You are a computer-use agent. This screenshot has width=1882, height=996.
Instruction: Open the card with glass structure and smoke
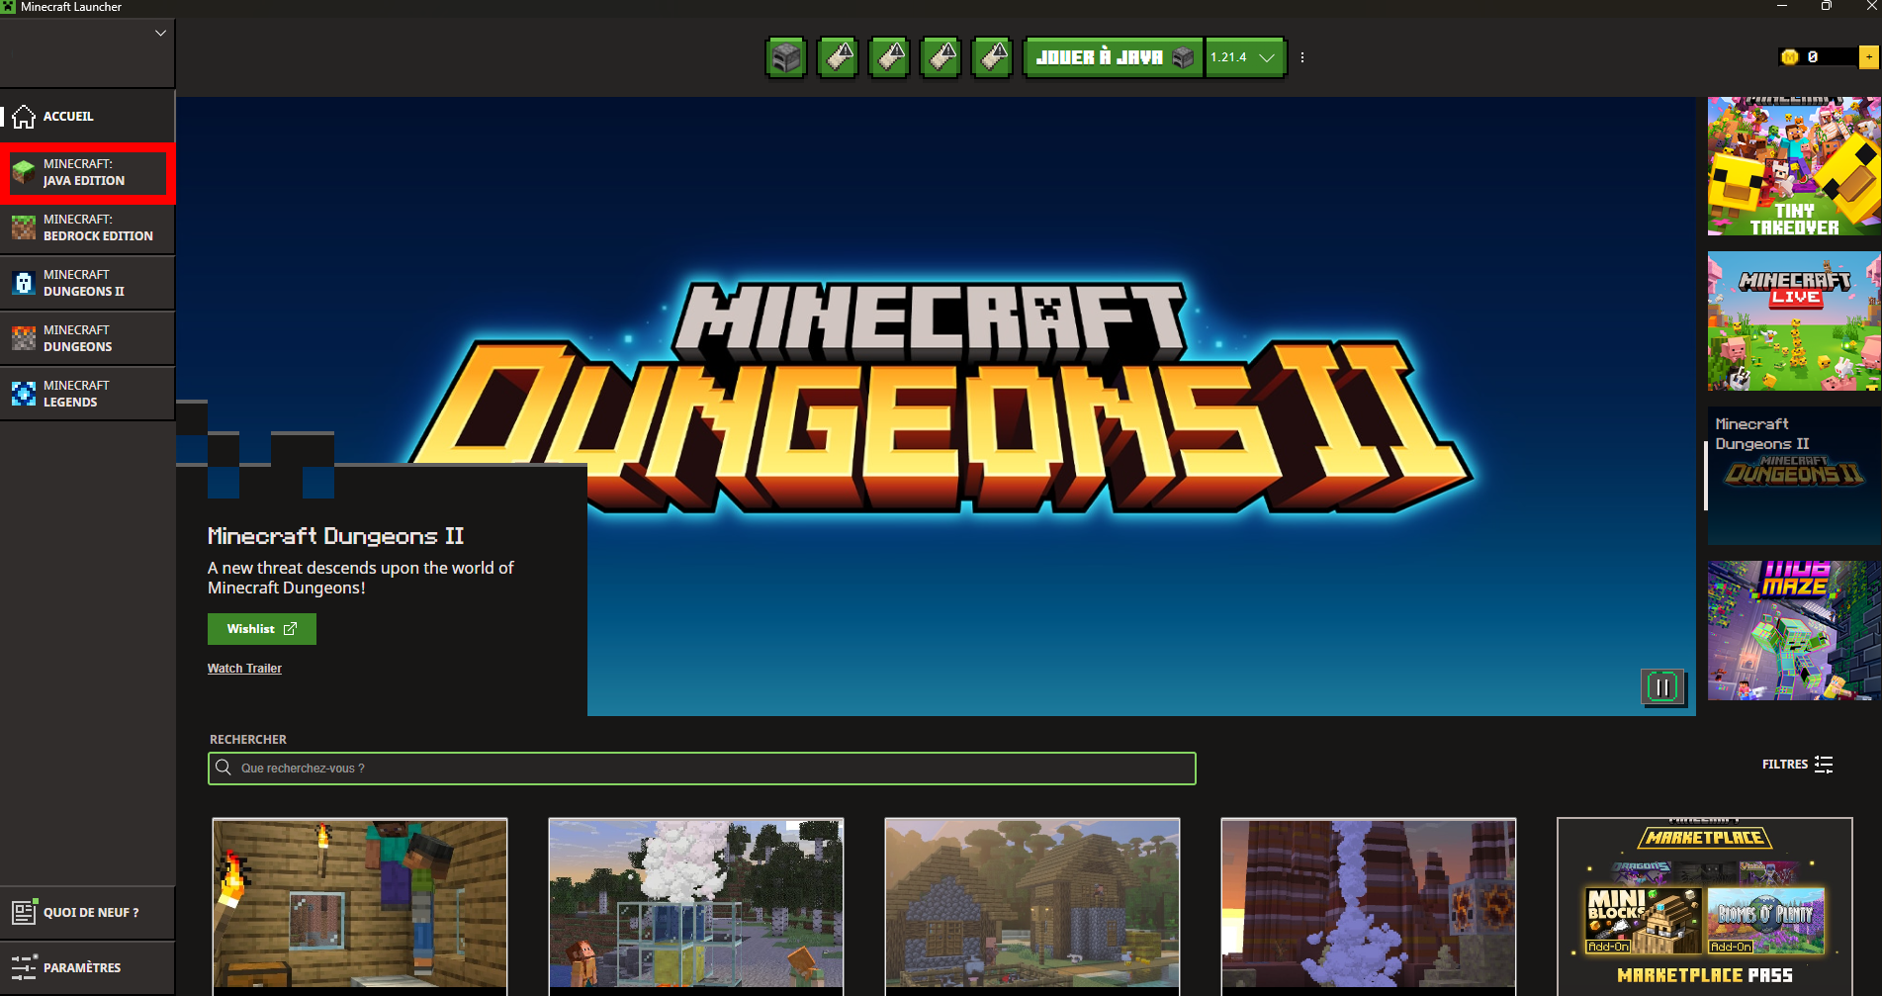point(696,906)
